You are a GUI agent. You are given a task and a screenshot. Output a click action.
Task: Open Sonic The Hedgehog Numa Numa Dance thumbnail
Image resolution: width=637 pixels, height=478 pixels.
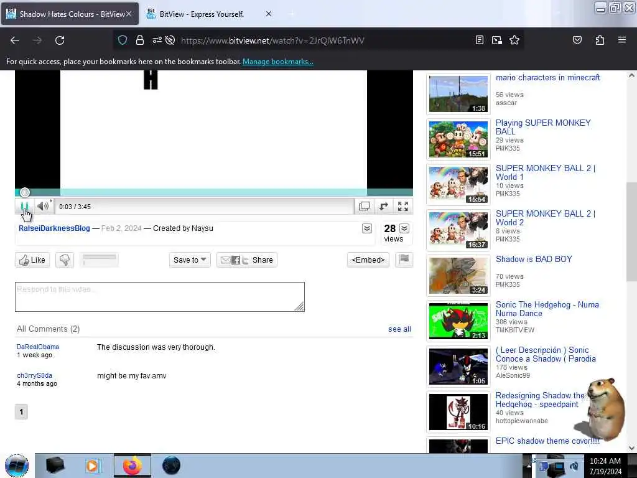(x=458, y=321)
